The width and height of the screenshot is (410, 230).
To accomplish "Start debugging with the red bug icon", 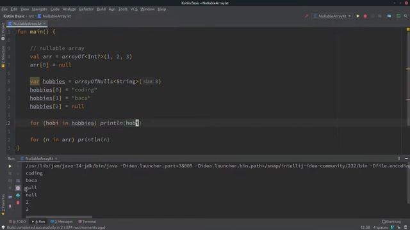I will 365,16.
